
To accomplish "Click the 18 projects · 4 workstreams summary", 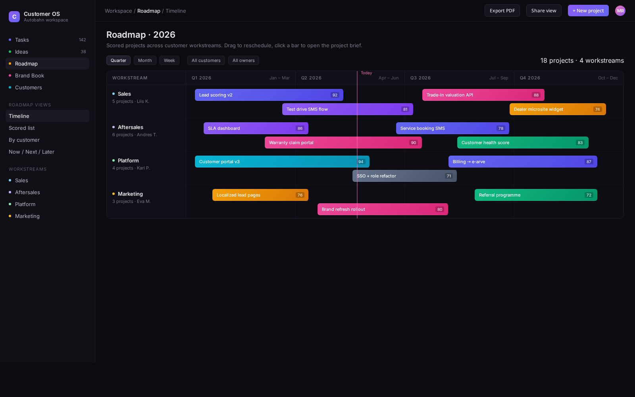I will coord(582,60).
